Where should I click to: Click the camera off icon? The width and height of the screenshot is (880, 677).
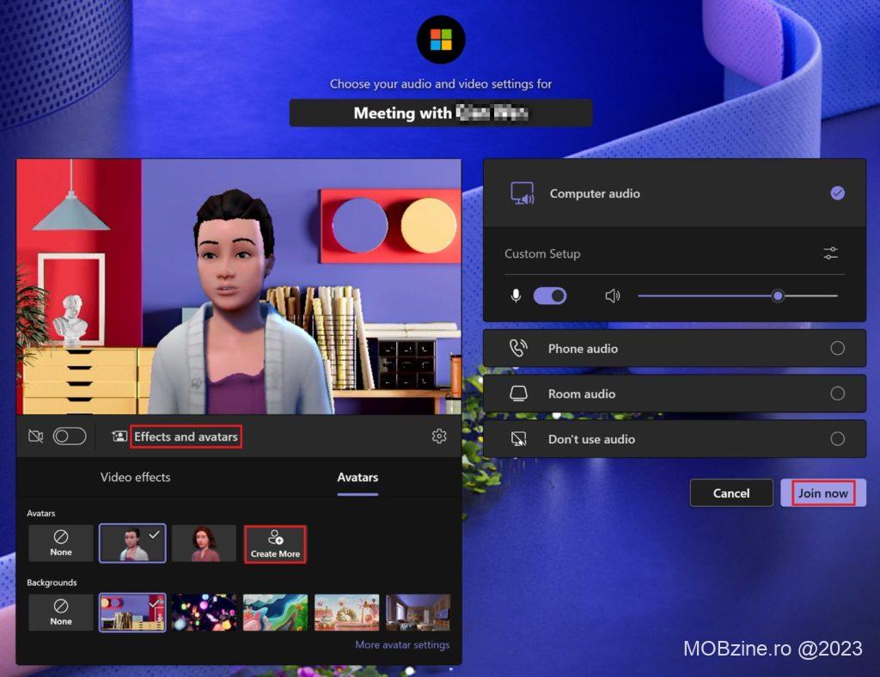tap(35, 436)
